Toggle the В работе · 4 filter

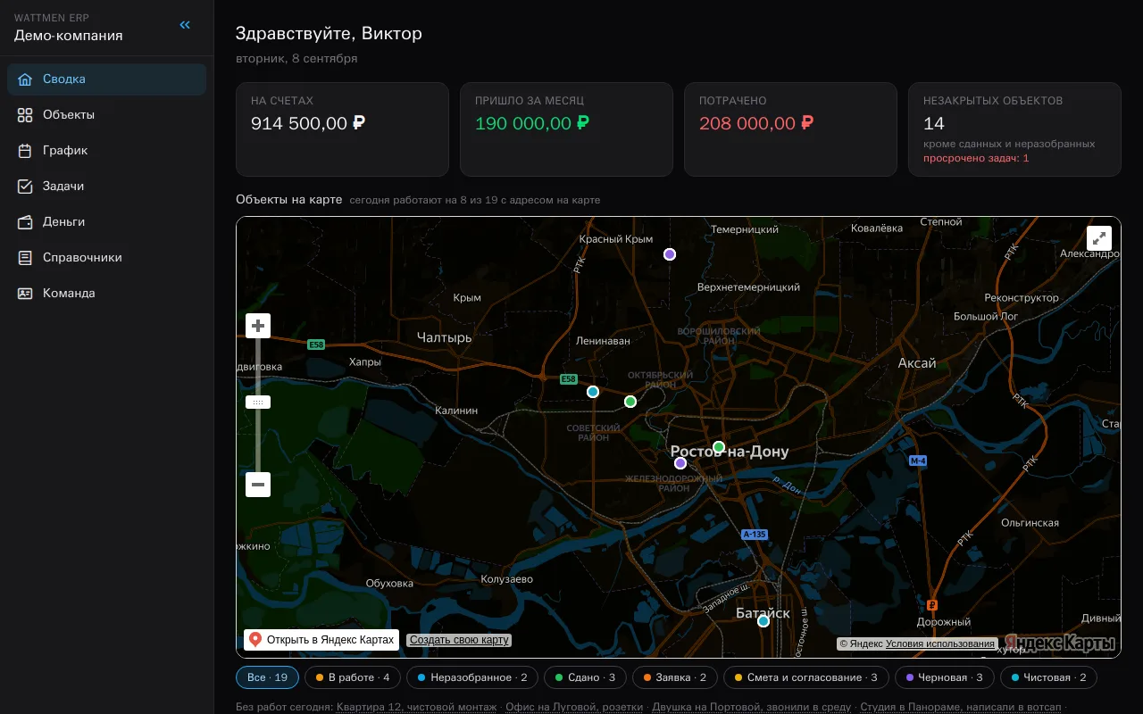[353, 677]
